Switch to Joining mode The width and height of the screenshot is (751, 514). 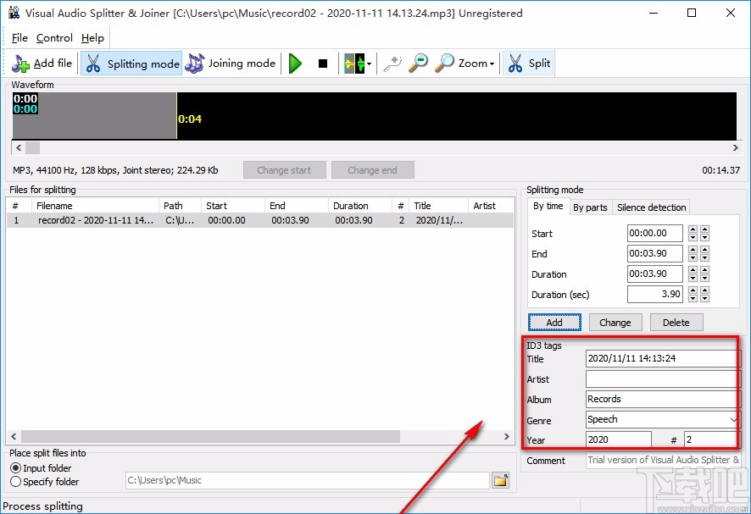231,64
